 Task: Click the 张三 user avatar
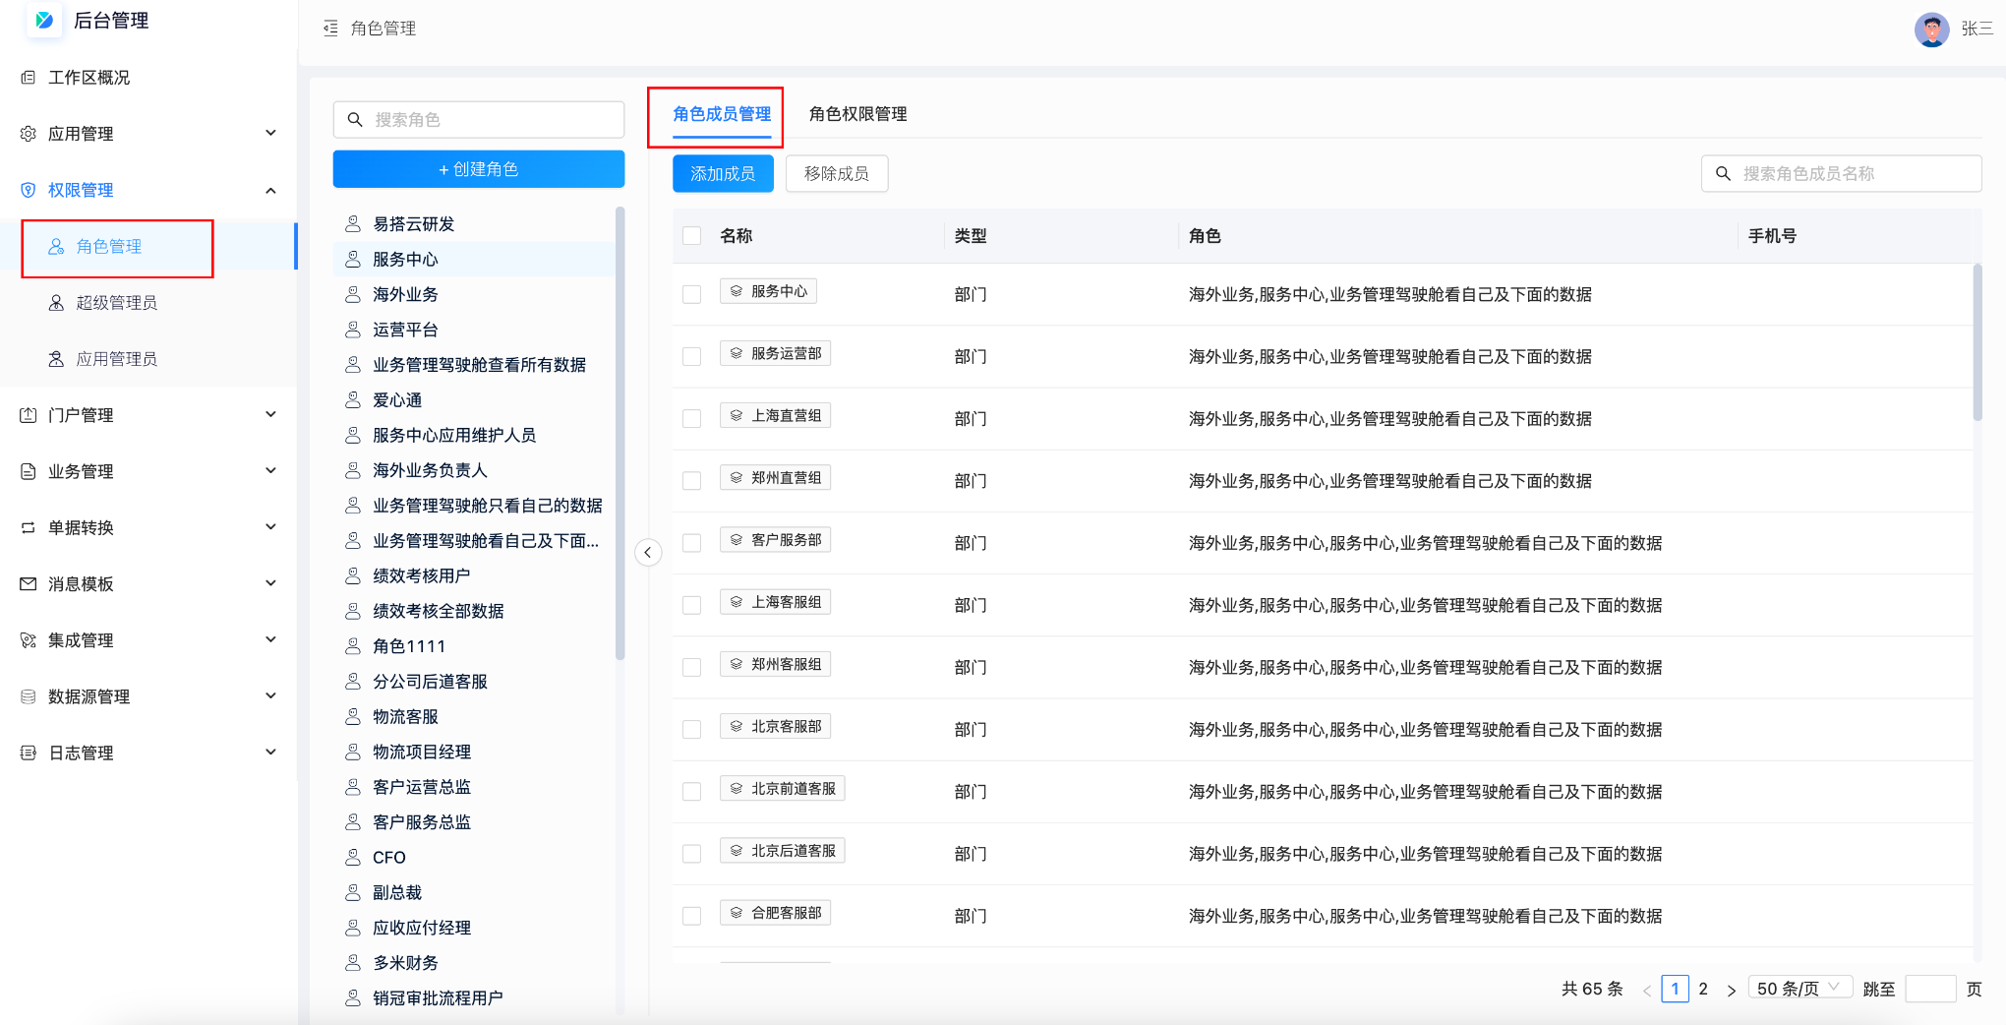(1930, 29)
